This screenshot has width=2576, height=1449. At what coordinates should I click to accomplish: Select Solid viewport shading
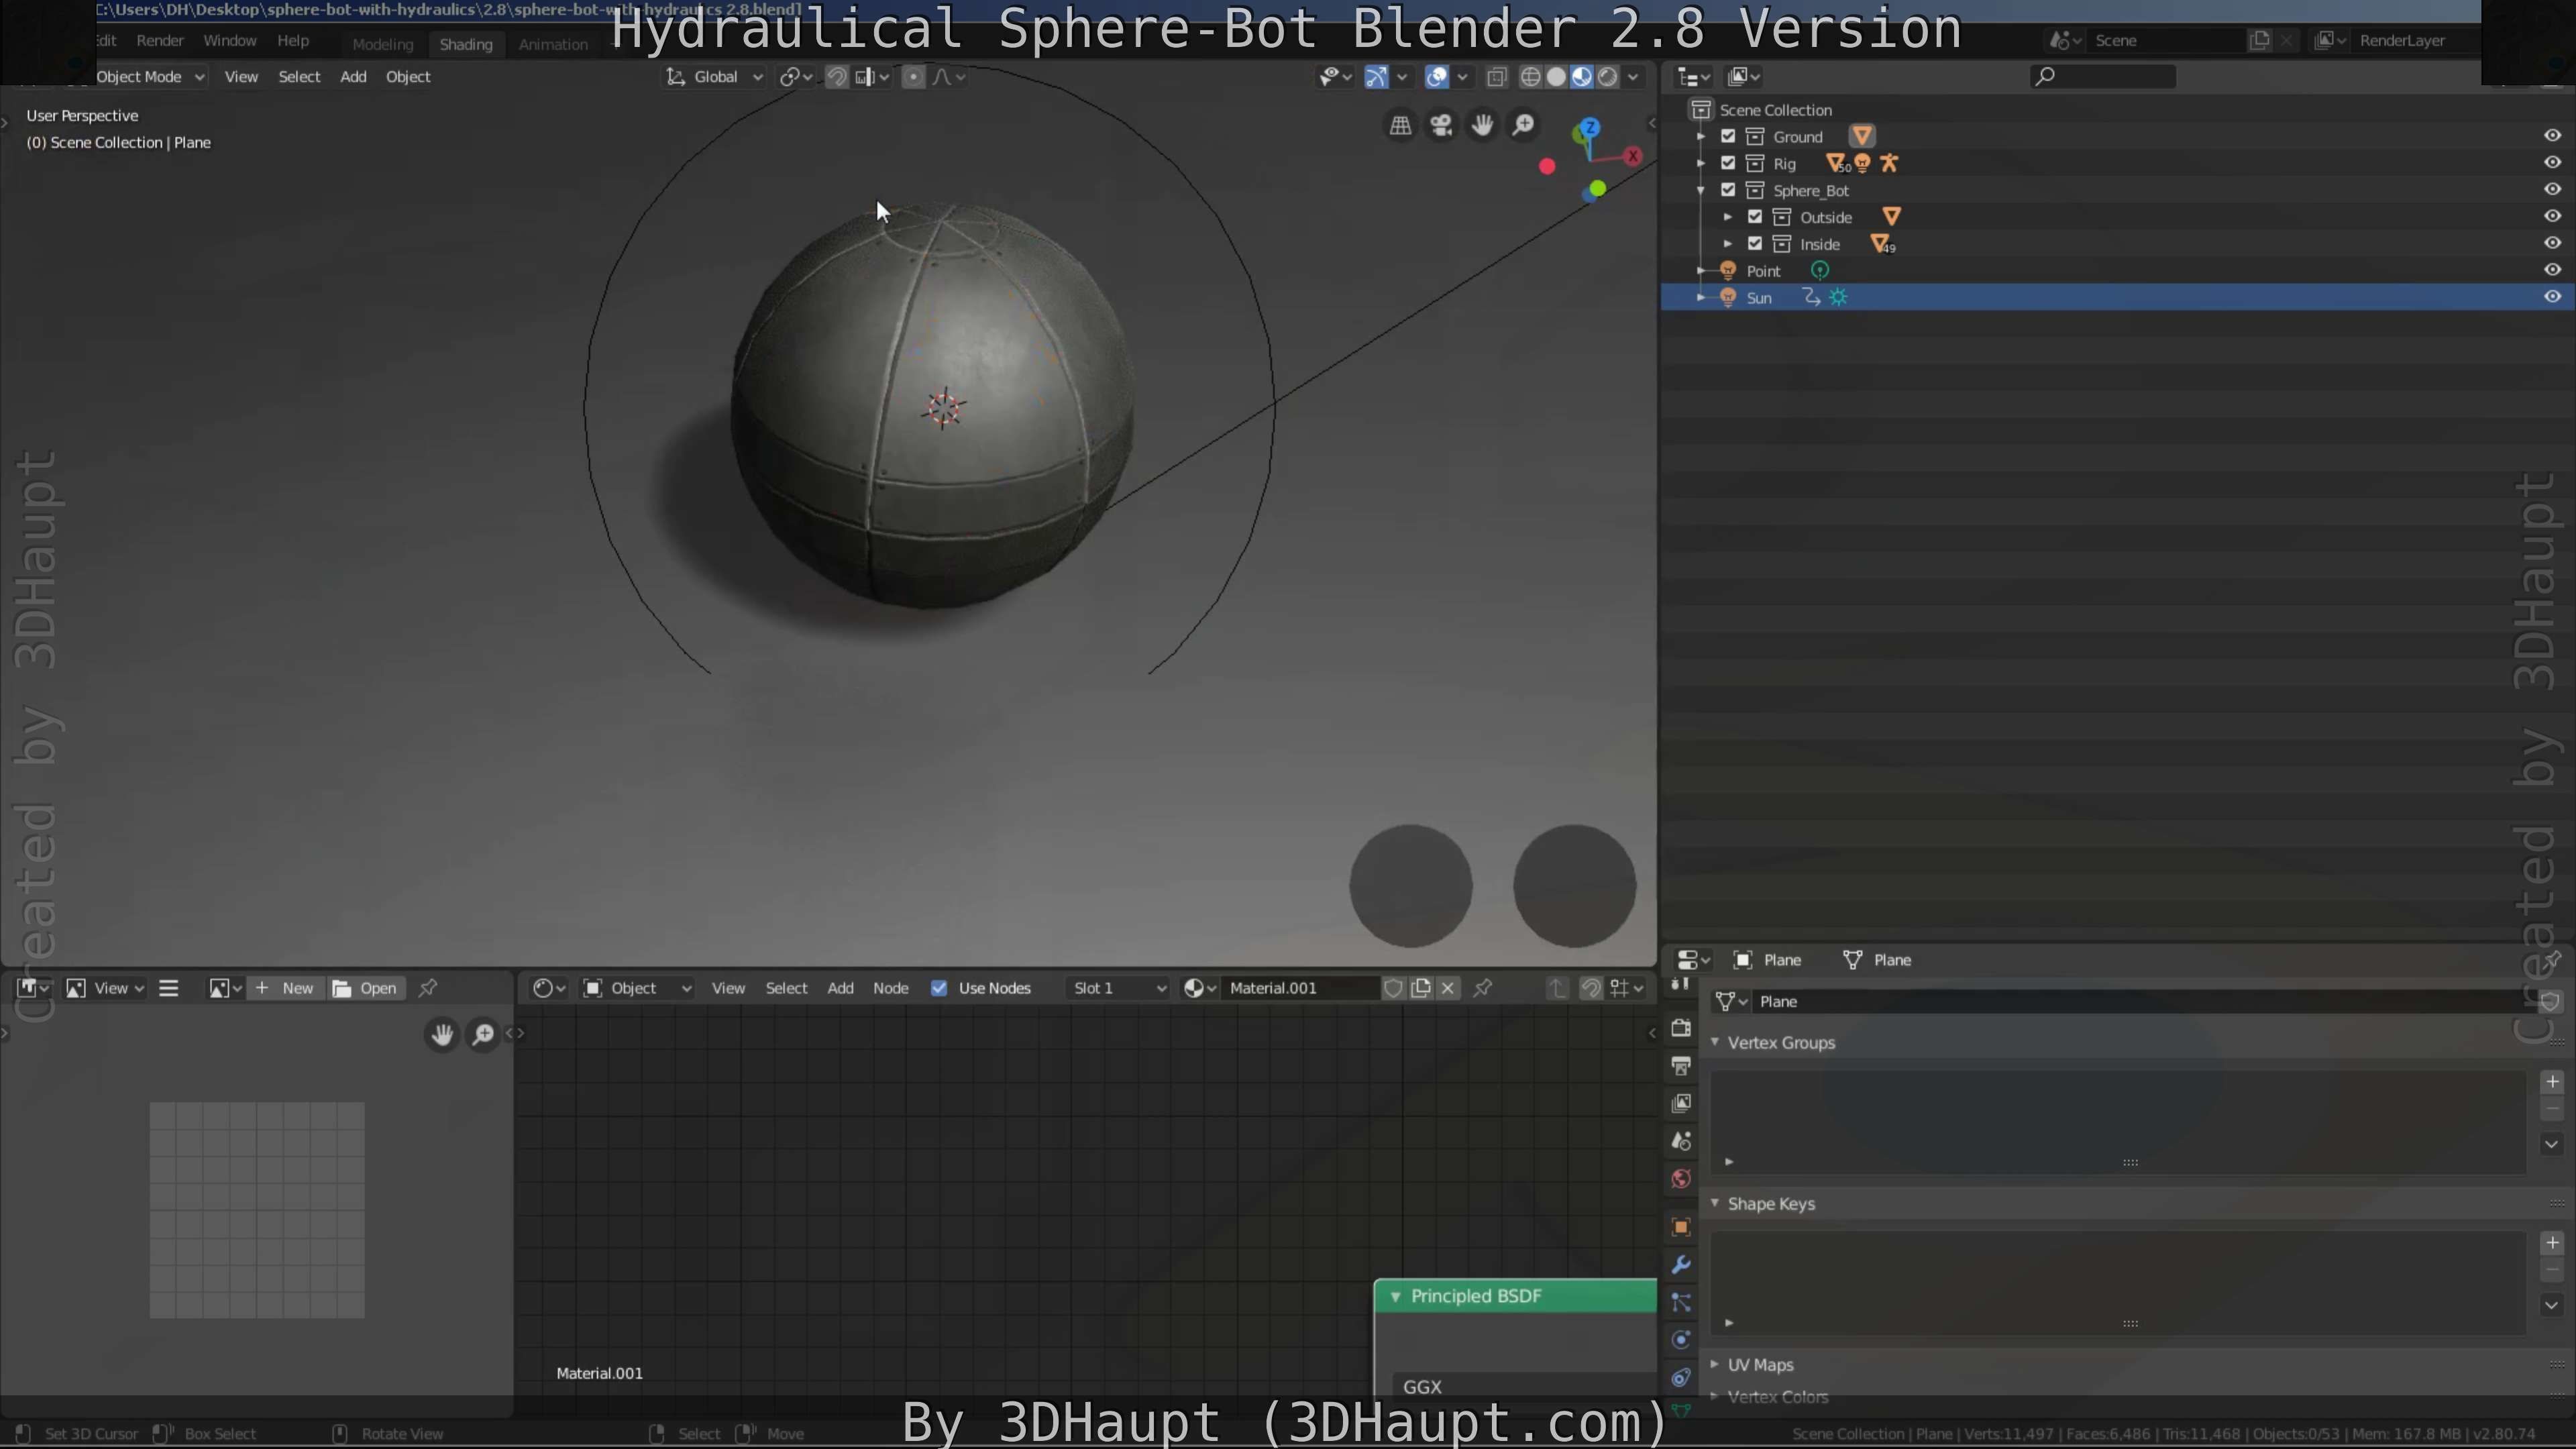click(x=1556, y=77)
